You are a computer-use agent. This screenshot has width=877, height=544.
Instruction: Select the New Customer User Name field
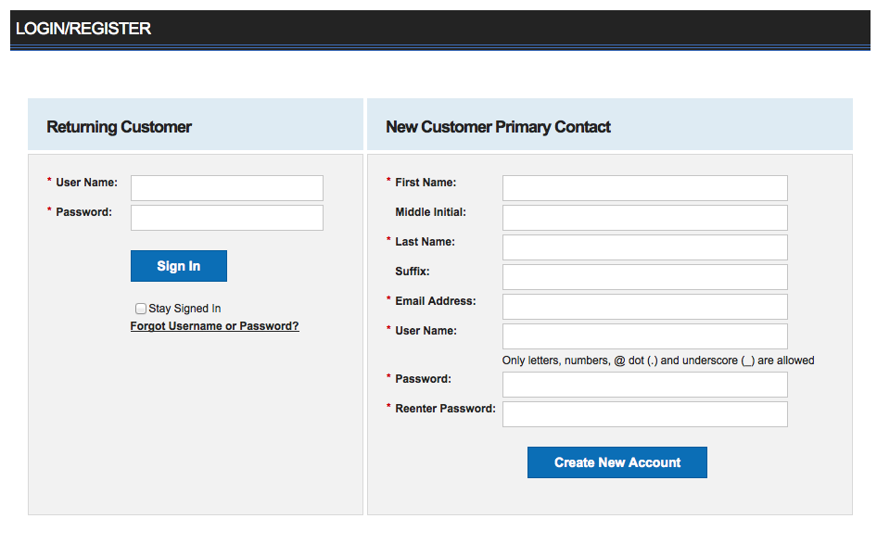click(x=645, y=336)
